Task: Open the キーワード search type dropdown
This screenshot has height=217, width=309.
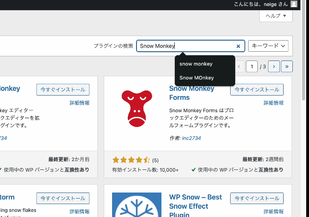Action: click(268, 46)
